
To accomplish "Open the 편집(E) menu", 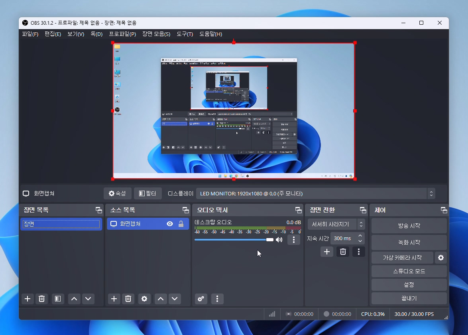I will pos(53,34).
